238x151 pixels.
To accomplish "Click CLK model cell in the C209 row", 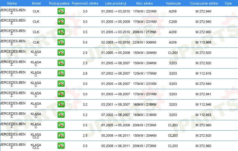I will pyautogui.click(x=36, y=22).
